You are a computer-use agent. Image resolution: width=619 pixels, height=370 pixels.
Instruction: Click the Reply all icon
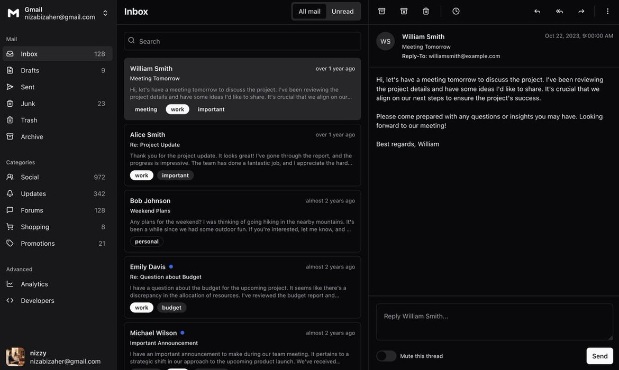pos(559,11)
